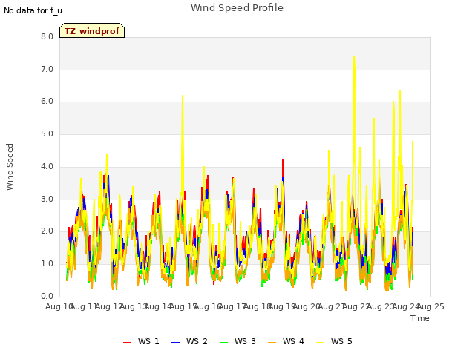475x356 pixels.
Task: Click the 5.0 y-axis tick label
Action: [47, 133]
